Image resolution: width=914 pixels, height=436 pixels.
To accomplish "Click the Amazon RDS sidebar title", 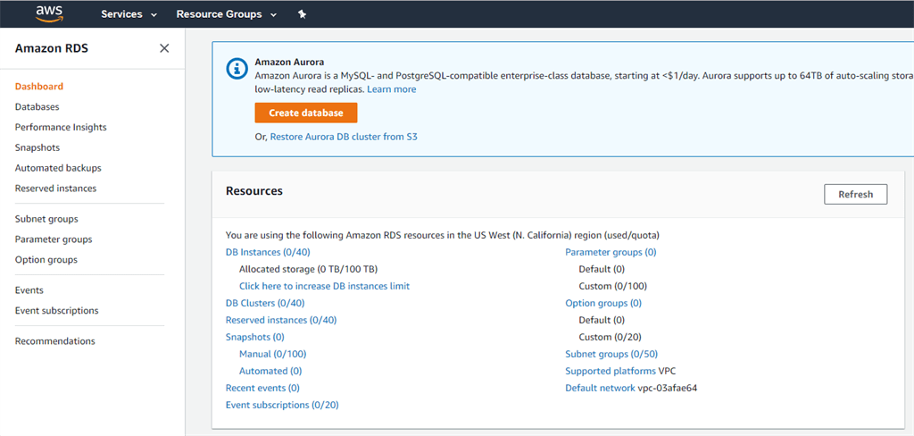I will point(52,48).
